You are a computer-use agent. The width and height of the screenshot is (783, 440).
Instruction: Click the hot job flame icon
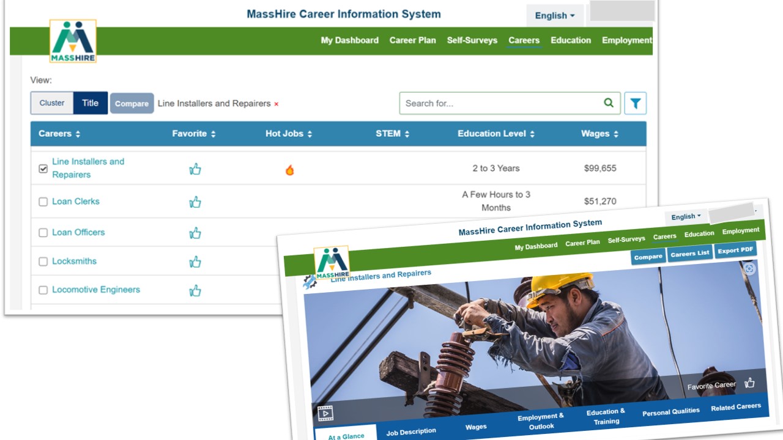289,169
